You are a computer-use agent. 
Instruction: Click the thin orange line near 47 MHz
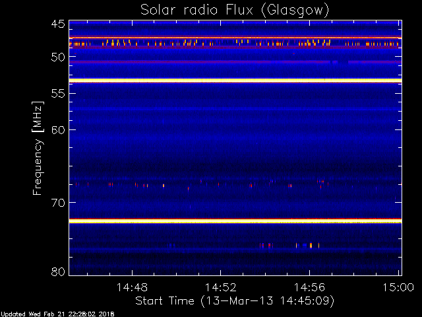tap(235, 38)
